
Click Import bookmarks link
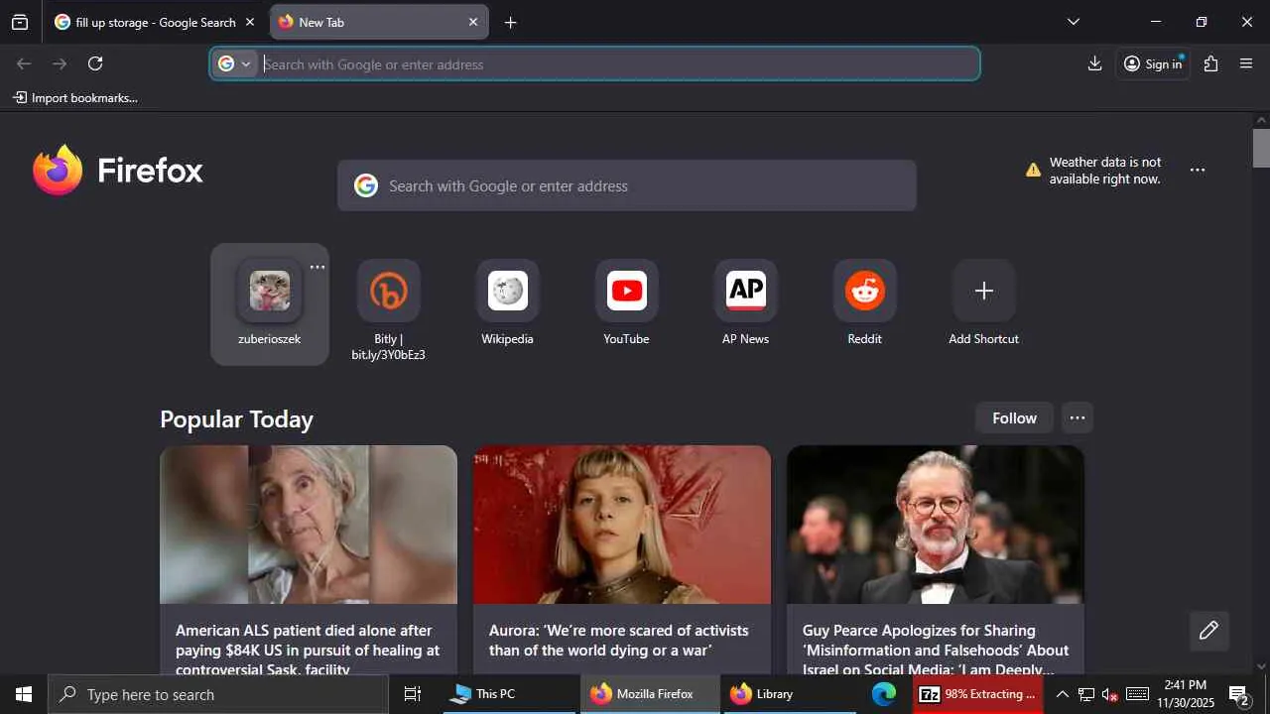(x=75, y=98)
